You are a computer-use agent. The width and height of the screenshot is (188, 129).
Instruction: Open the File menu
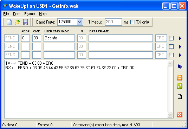[x=6, y=14]
